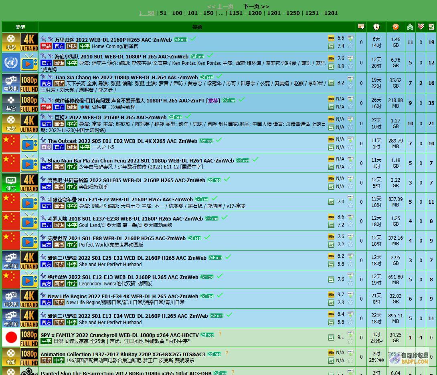Image resolution: width=437 pixels, height=375 pixels.
Task: Click 零魔 tag in 做种辅种教程 row
Action: [85, 107]
